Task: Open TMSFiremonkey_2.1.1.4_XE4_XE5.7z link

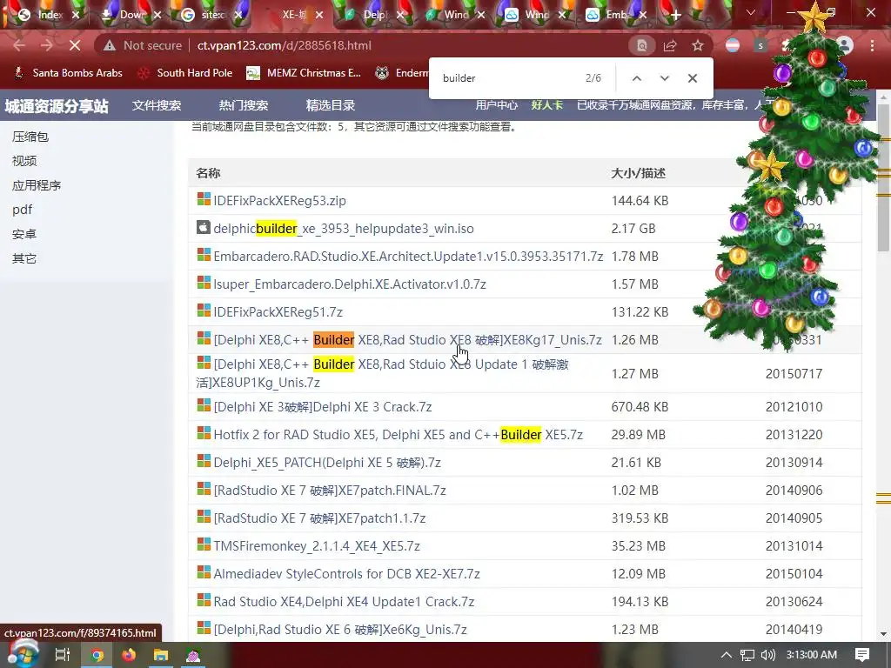Action: (317, 546)
